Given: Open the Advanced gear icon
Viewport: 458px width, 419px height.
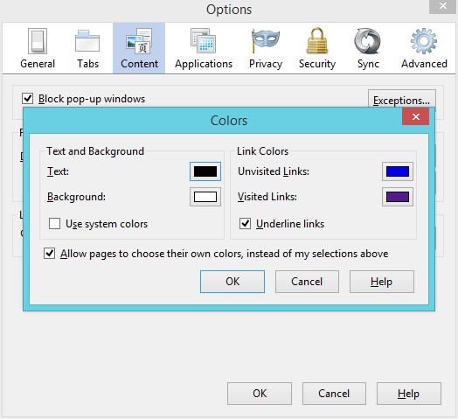Looking at the screenshot, I should pos(424,41).
